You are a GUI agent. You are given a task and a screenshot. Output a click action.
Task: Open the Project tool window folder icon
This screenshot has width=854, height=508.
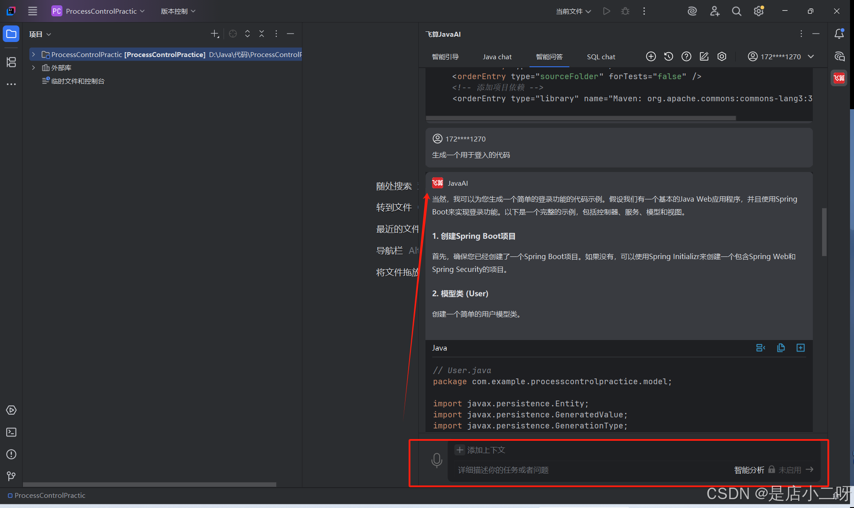[x=11, y=34]
